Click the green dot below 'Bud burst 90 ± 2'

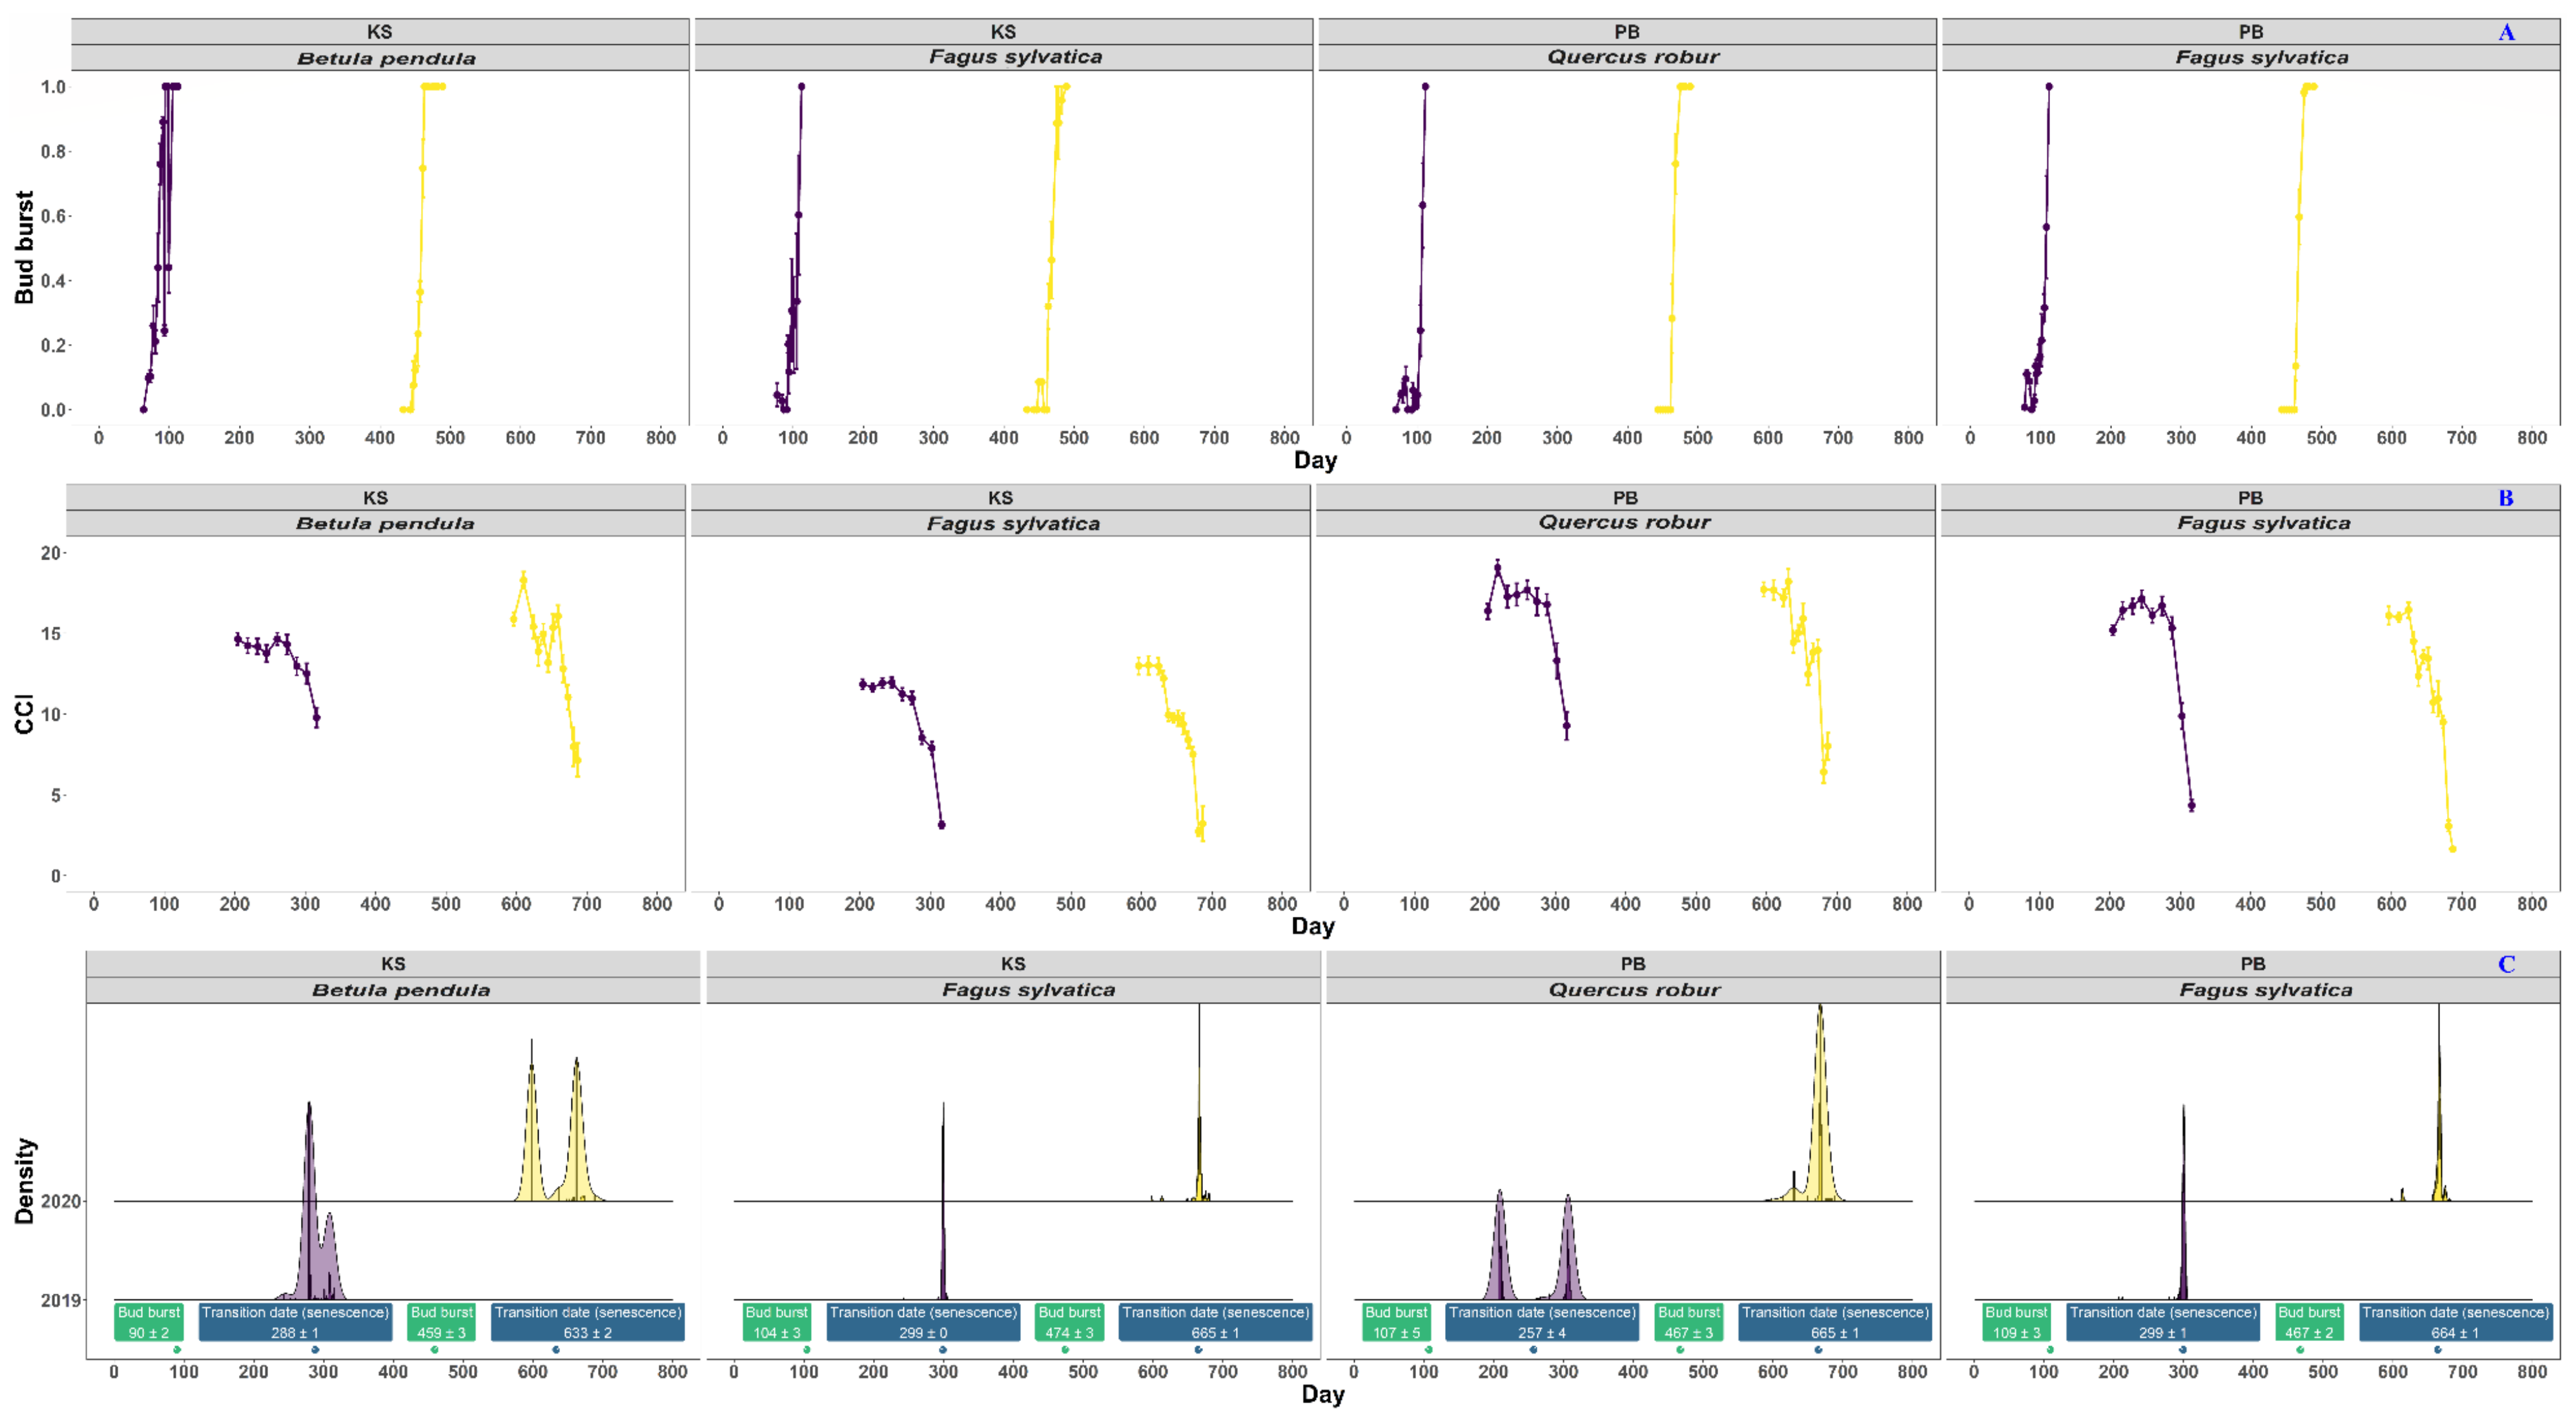(x=177, y=1350)
